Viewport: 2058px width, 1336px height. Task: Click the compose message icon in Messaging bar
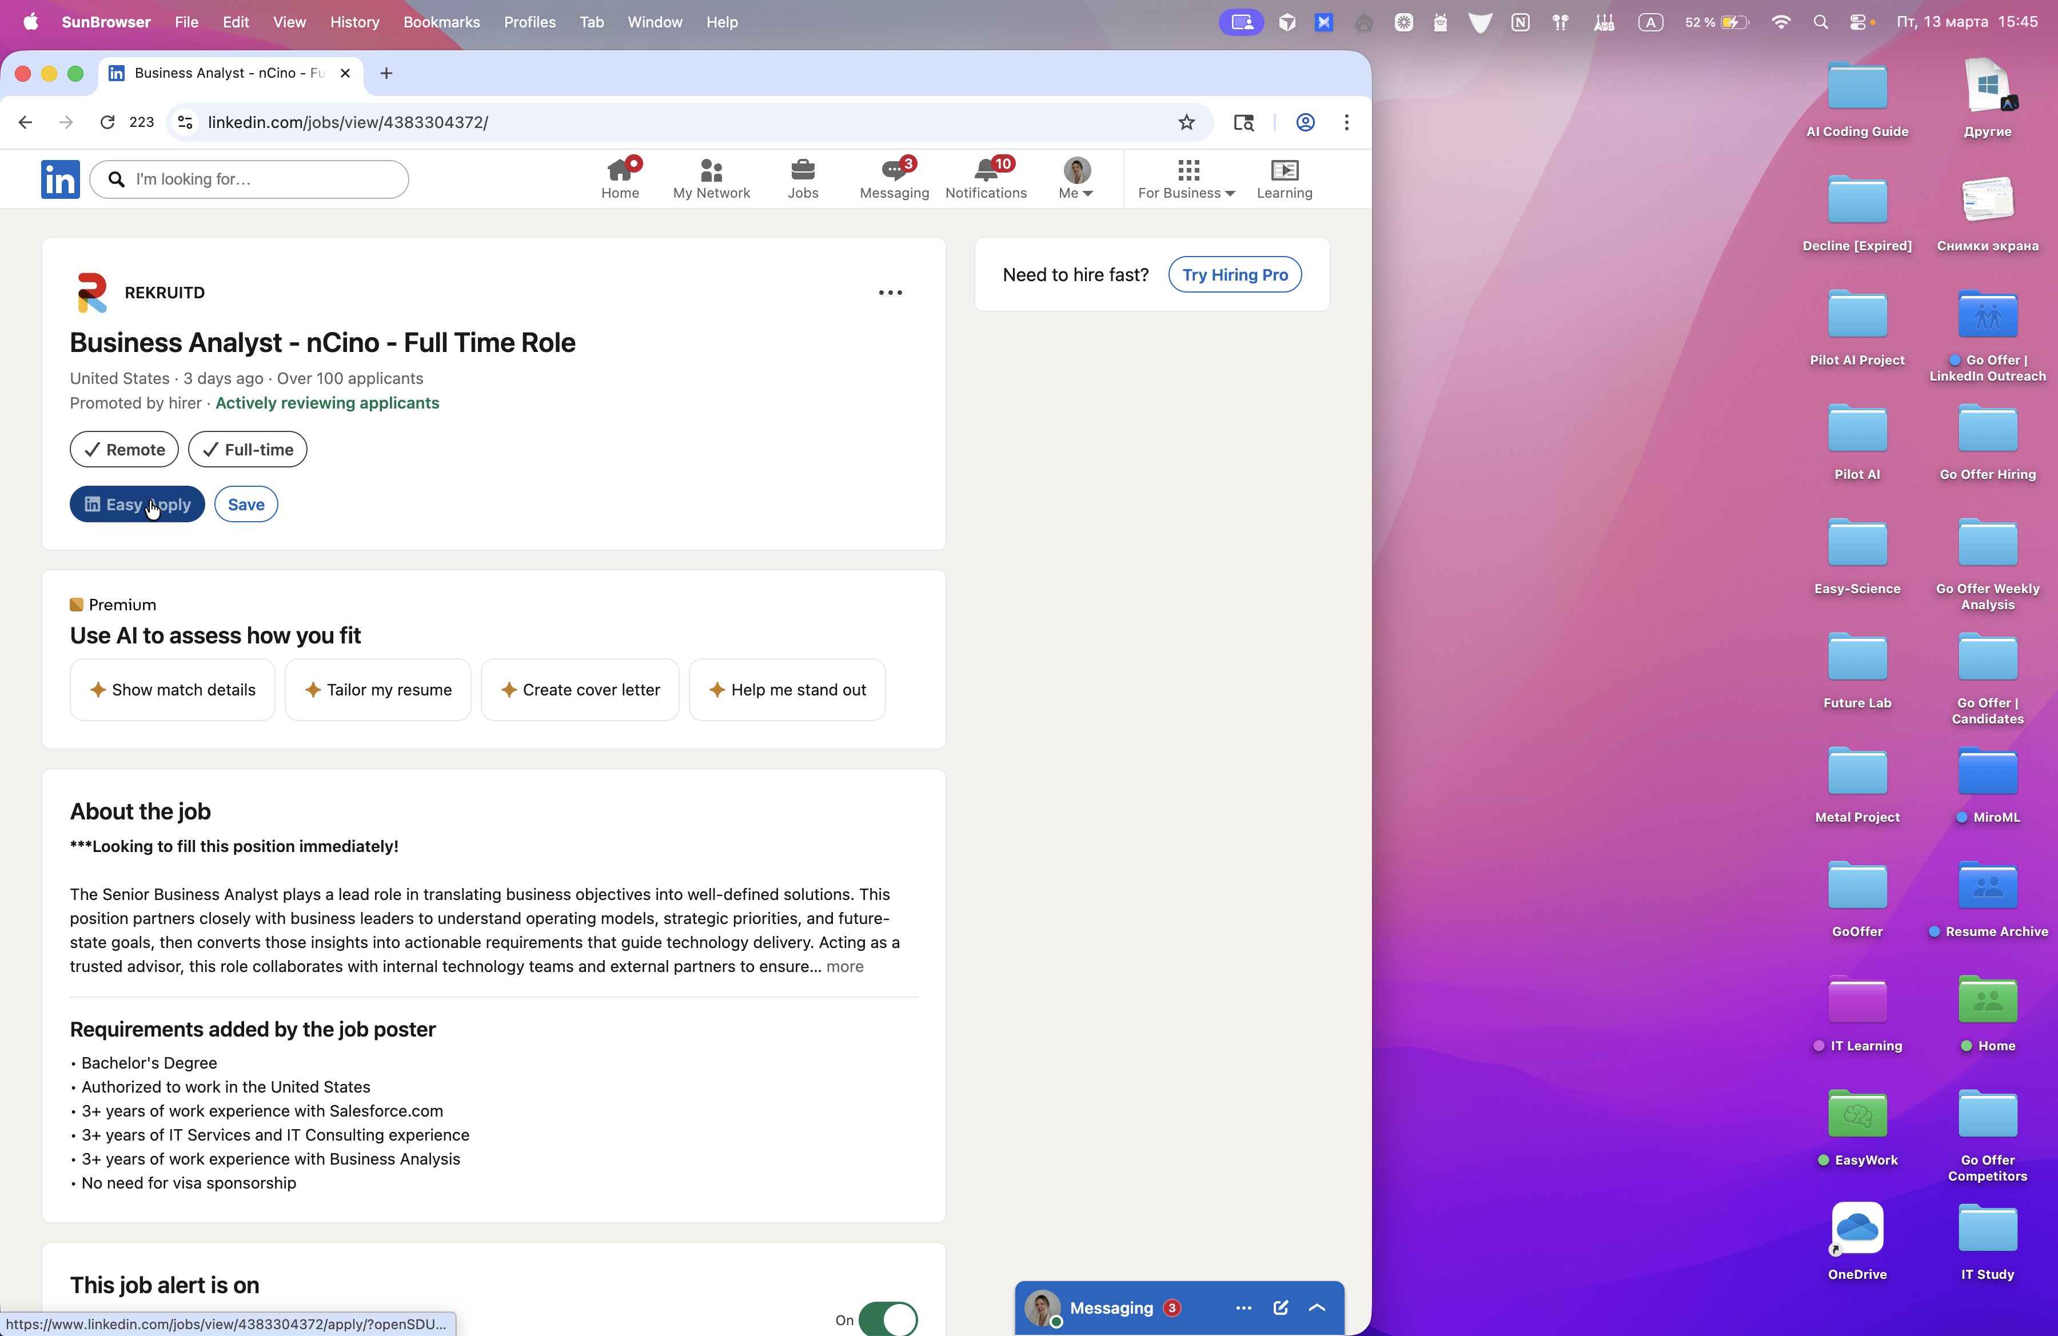1281,1307
